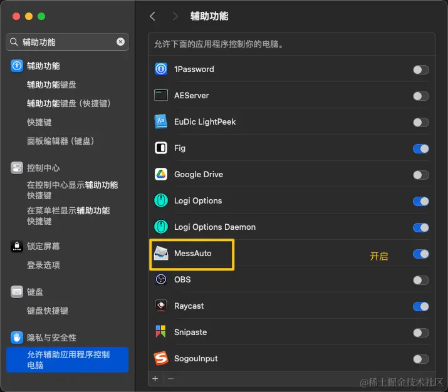Click the AEServer terminal icon

161,95
